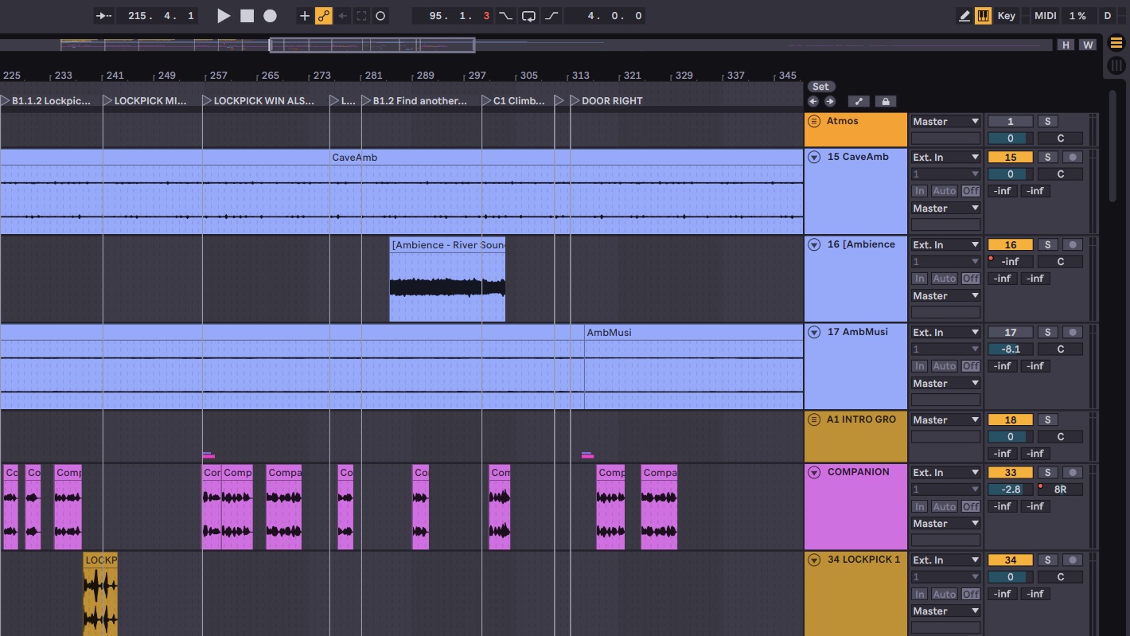Unfold the Atmos group track

(813, 122)
